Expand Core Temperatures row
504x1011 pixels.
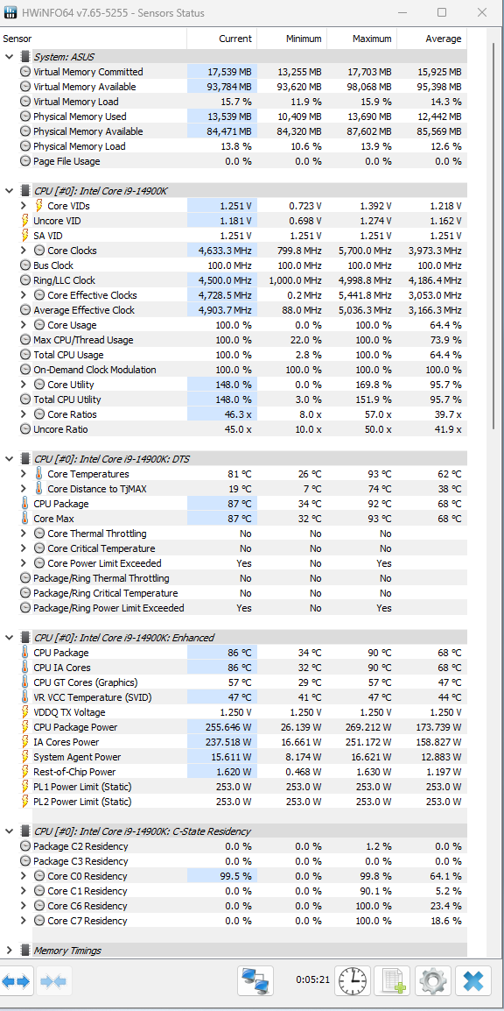(23, 474)
